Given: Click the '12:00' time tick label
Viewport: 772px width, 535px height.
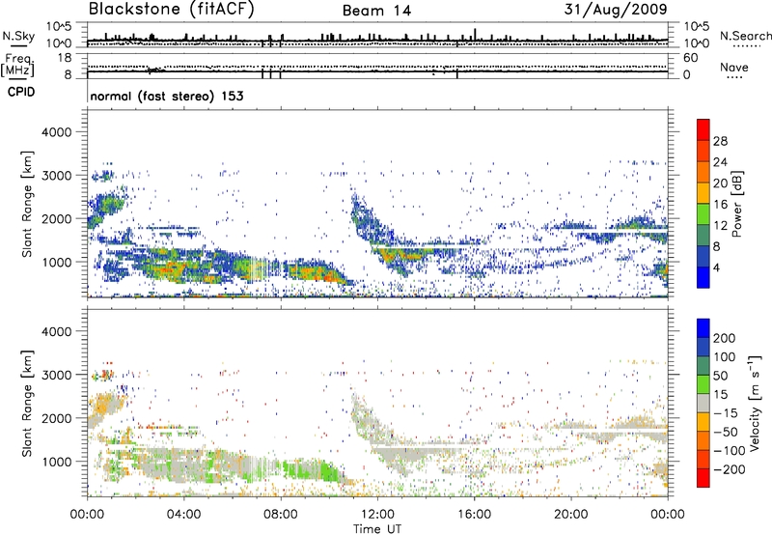Looking at the screenshot, I should 377,515.
